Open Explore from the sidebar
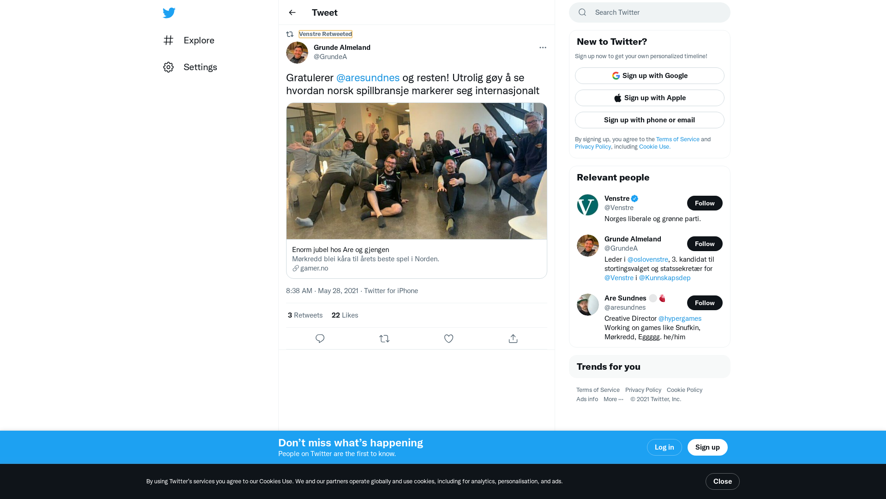 189,40
